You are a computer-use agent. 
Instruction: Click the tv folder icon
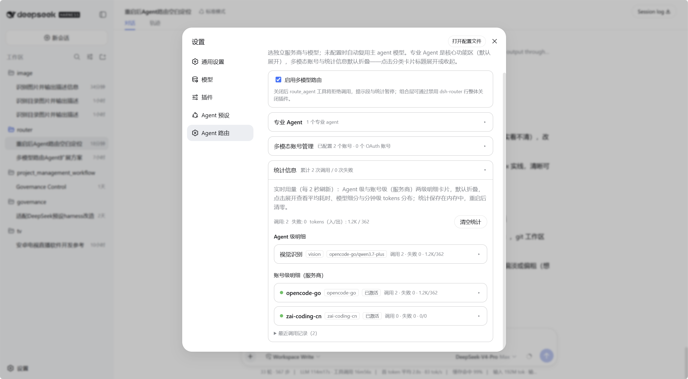[x=11, y=231]
